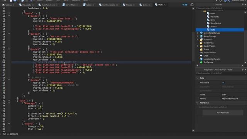This screenshot has width=247, height=139.
Task: Expand the StarterGui tree node
Action: pos(197,39)
